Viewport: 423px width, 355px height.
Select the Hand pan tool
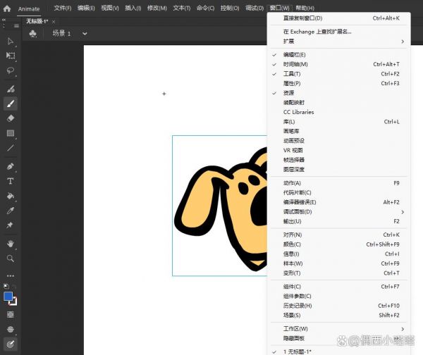point(11,244)
